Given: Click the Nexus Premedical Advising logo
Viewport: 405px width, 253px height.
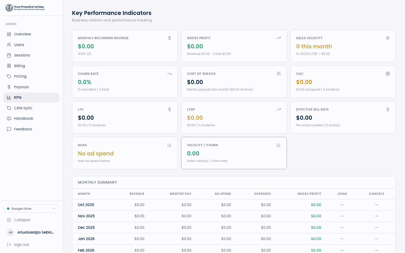Looking at the screenshot, I should [25, 8].
